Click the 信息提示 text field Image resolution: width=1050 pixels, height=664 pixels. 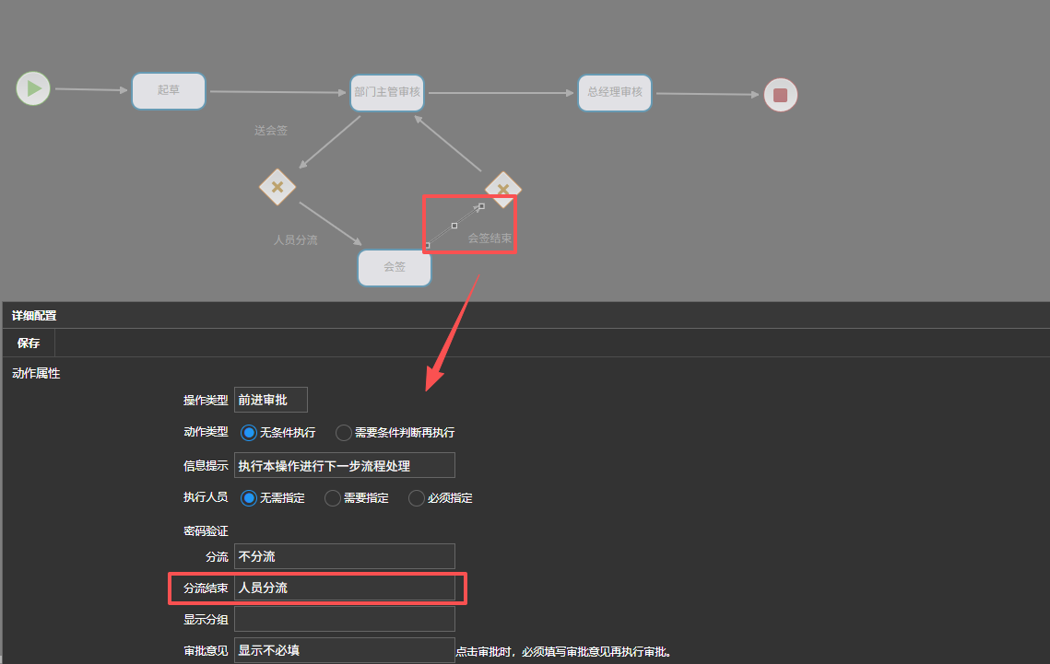click(345, 466)
